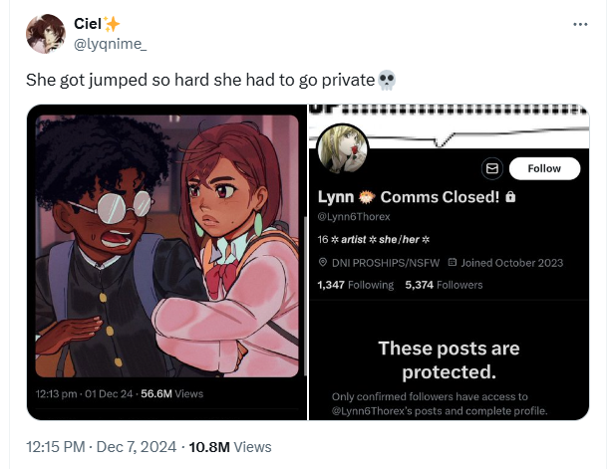
Task: Open the three-dot more options menu
Action: 580,24
